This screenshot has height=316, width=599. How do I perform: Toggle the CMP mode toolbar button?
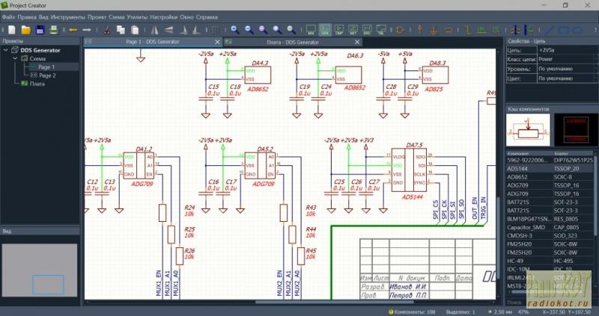click(339, 30)
